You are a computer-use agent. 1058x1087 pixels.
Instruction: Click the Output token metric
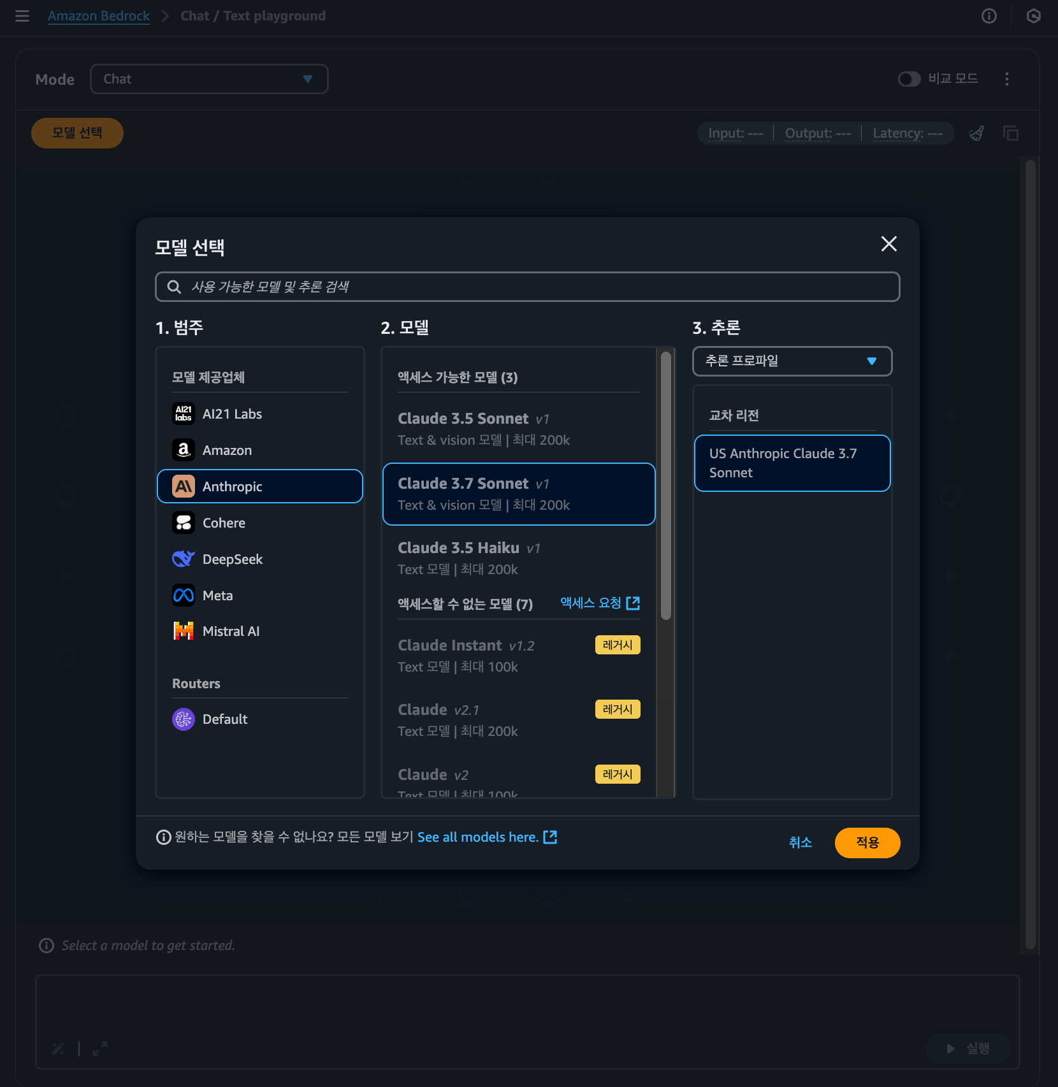(x=818, y=133)
